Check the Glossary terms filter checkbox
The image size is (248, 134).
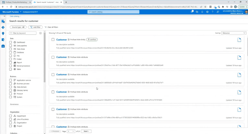[10, 90]
